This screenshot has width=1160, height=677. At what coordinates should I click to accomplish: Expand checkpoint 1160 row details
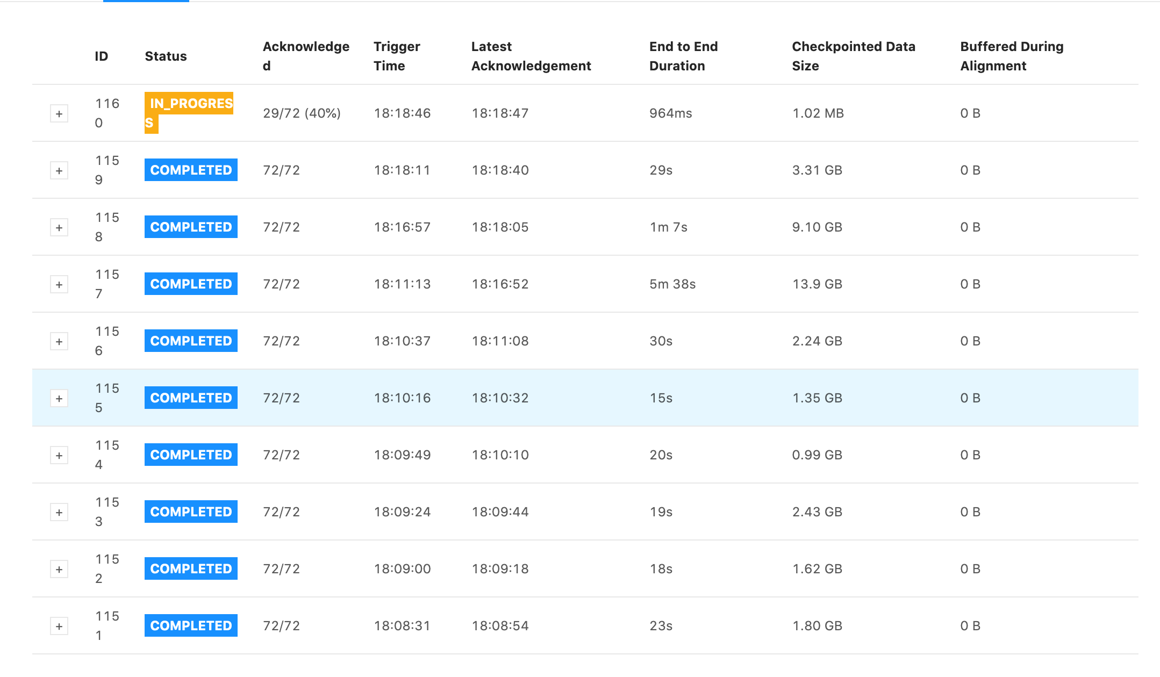59,114
